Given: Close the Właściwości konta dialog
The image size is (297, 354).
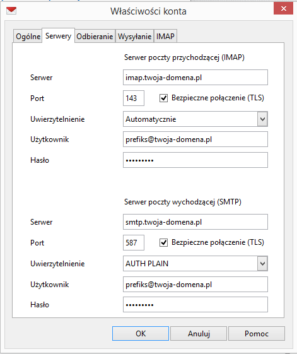Looking at the screenshot, I should tap(284, 9).
